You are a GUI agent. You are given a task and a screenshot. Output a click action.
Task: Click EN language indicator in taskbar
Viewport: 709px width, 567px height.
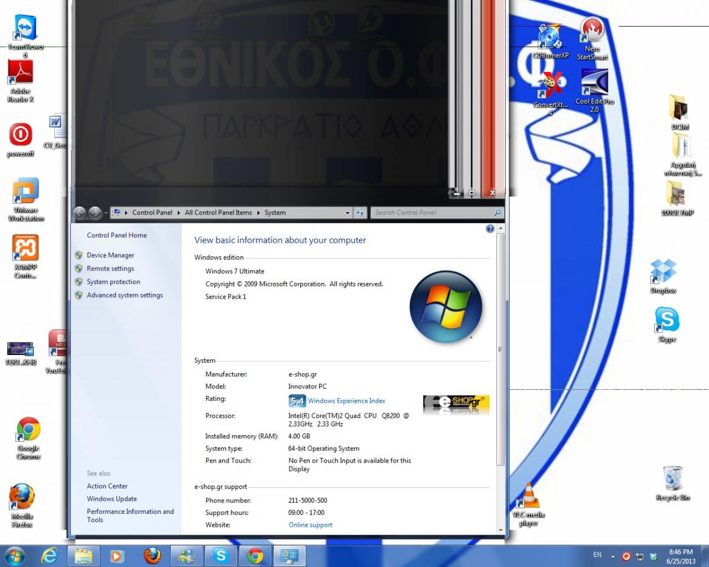(597, 555)
